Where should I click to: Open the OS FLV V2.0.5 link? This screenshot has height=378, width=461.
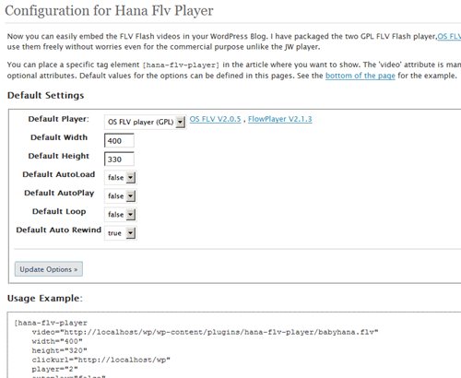click(x=215, y=119)
